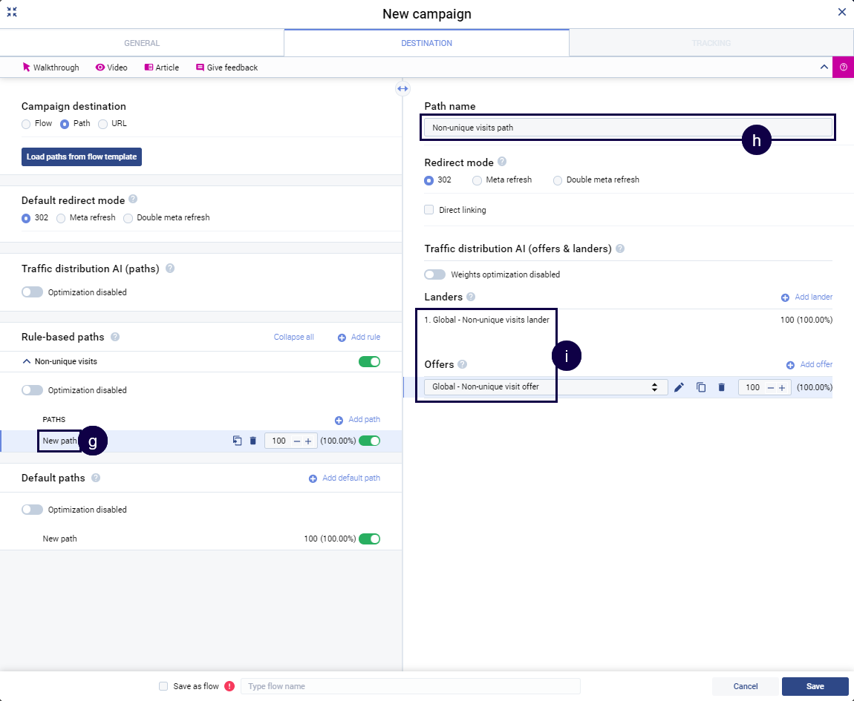Delete the New path under Non-unique visits
This screenshot has height=701, width=854.
click(252, 441)
